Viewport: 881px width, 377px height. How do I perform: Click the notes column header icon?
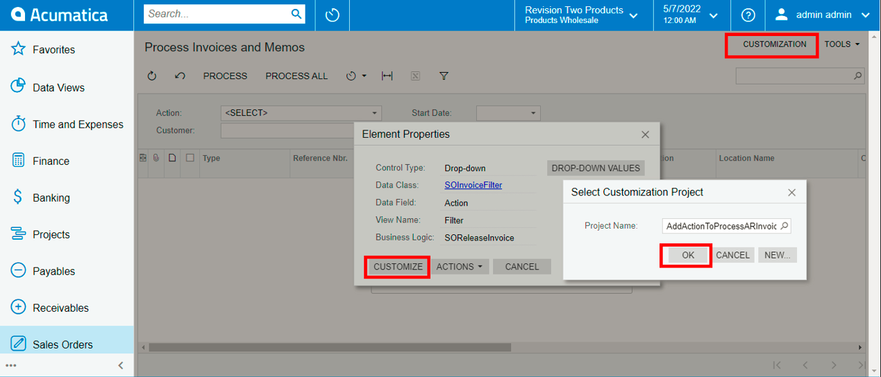(x=173, y=158)
